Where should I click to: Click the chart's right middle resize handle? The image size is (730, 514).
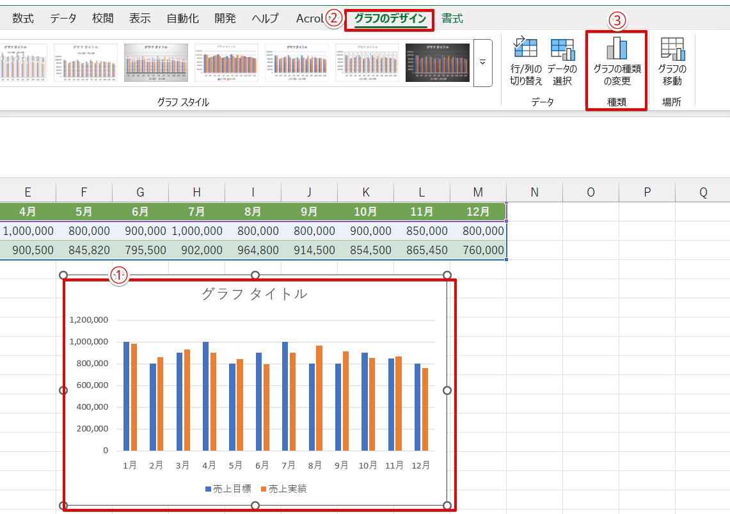pos(447,390)
